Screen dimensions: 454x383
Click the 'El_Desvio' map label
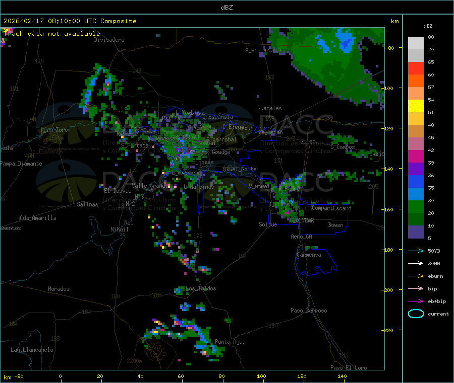point(118,191)
